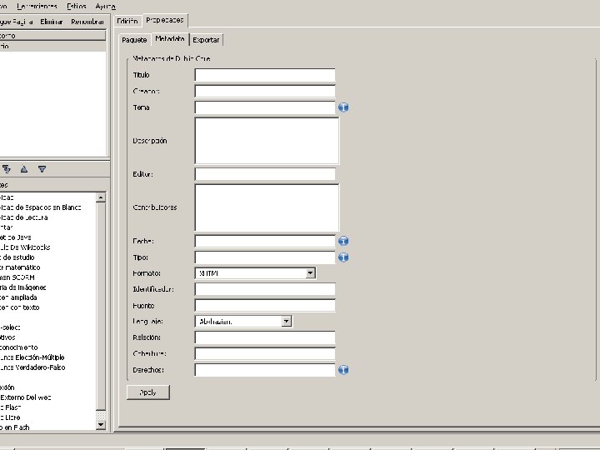Click inside the Contribuidores text area
Image resolution: width=600 pixels, height=450 pixels.
click(x=267, y=207)
